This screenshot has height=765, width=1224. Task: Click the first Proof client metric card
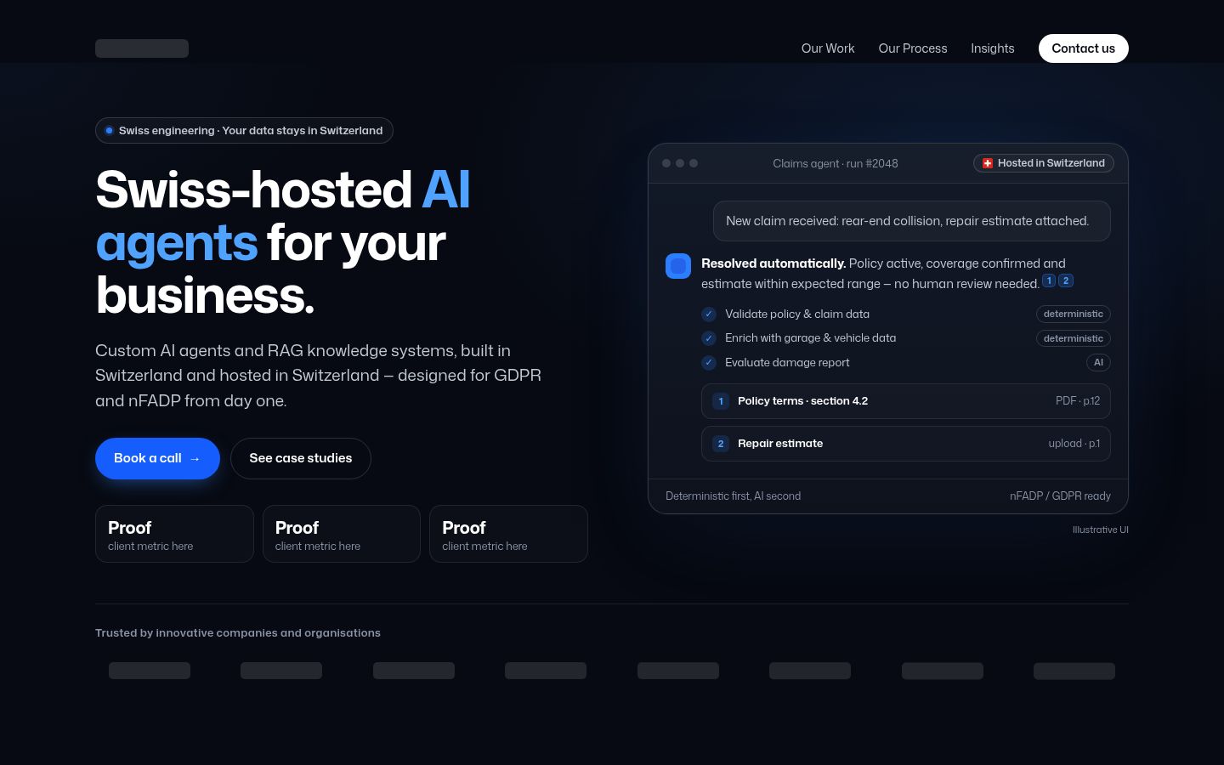click(x=174, y=534)
